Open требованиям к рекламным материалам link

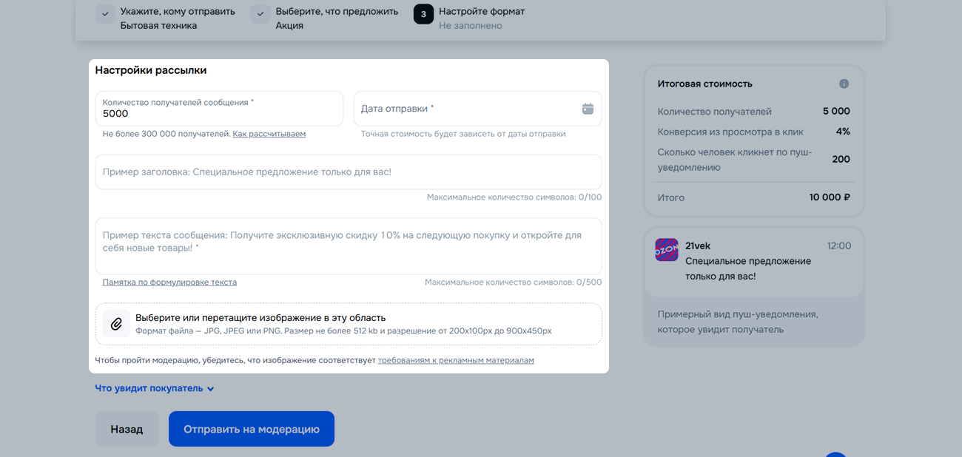pos(456,360)
